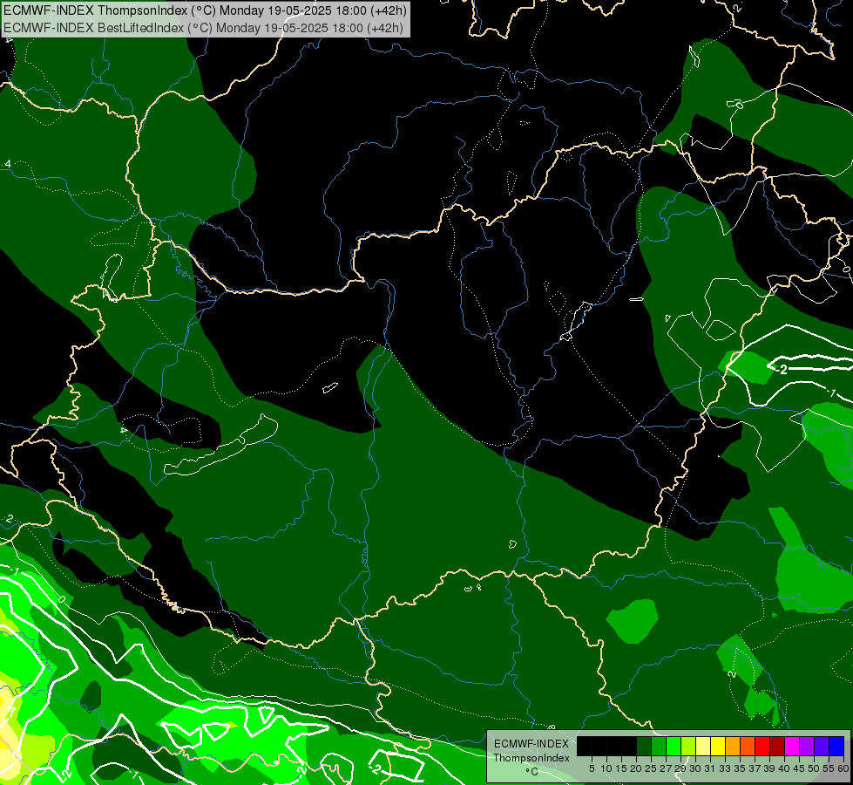Click the legend tick value 25
Image resolution: width=853 pixels, height=785 pixels.
(x=651, y=768)
